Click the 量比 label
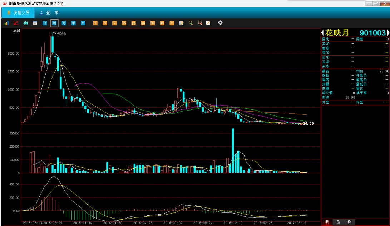 360,88
